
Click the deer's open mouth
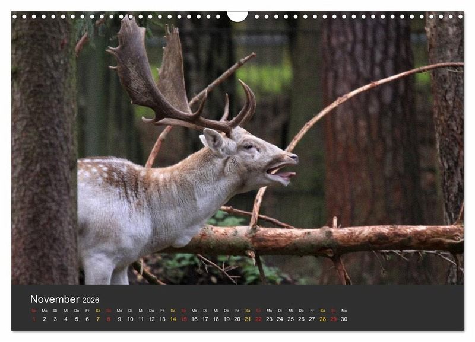point(280,171)
